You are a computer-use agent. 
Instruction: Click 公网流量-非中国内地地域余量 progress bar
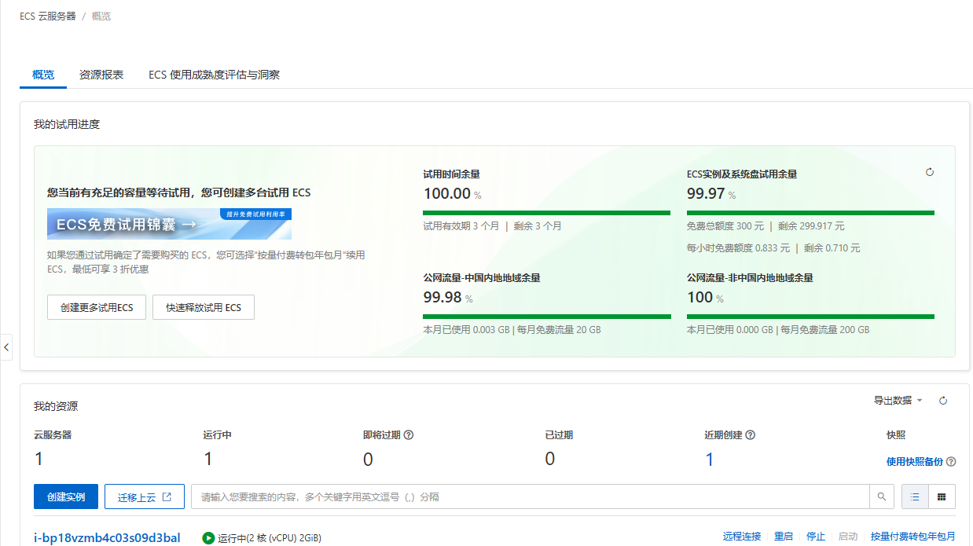coord(810,317)
